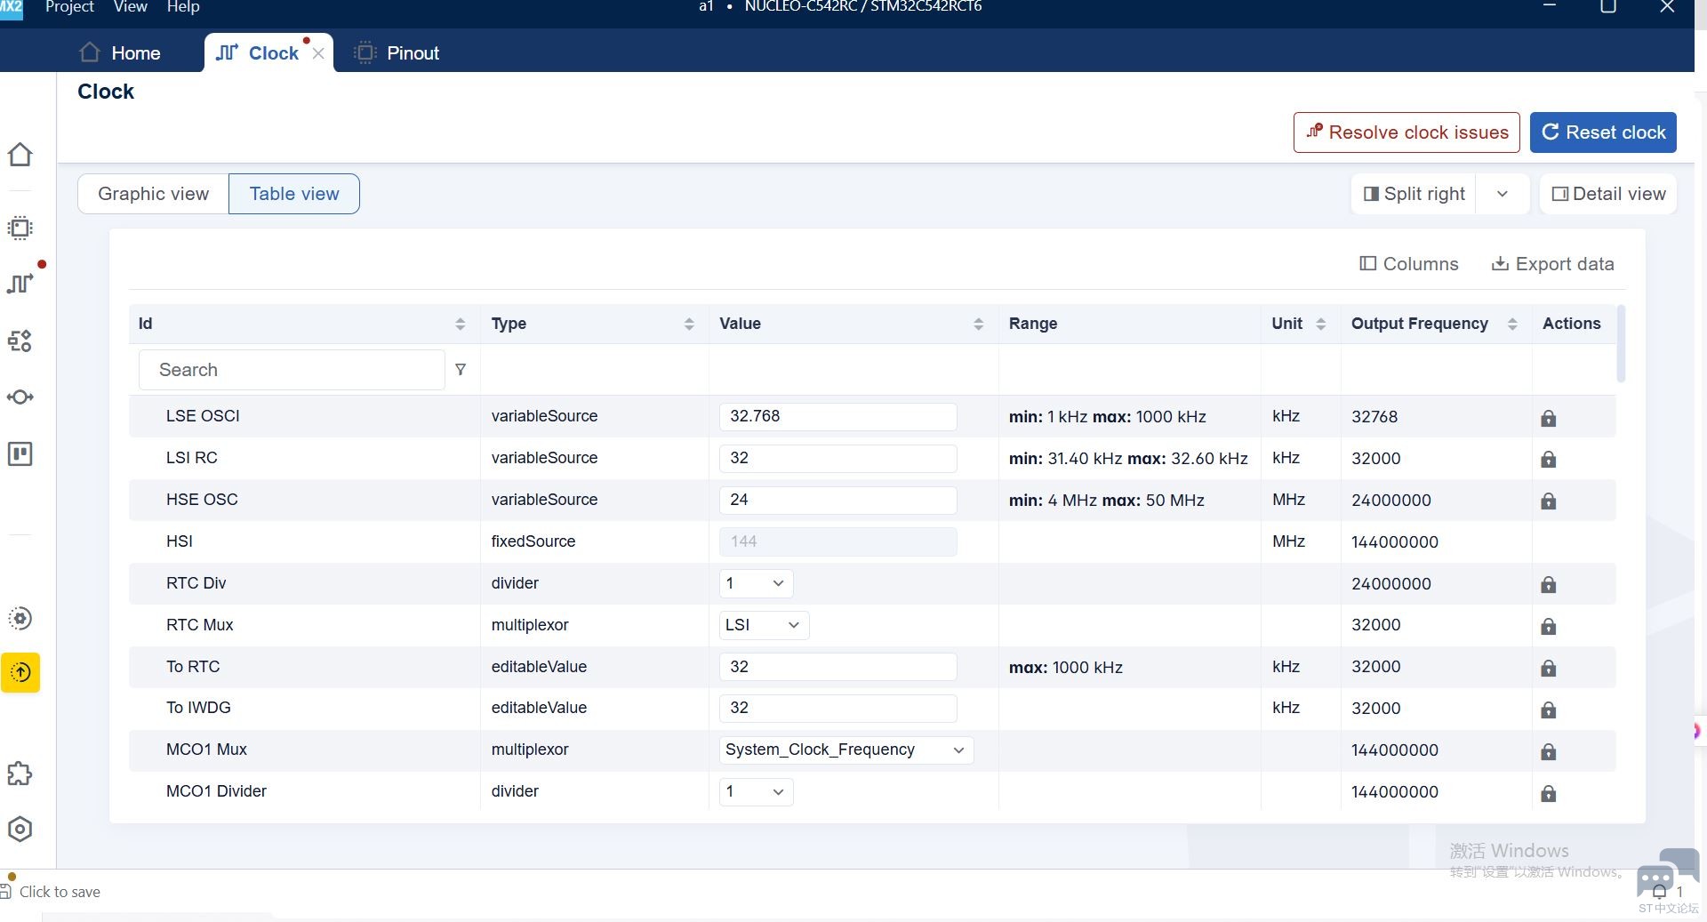Click the filter funnel icon beside Search
1707x922 pixels.
461,370
